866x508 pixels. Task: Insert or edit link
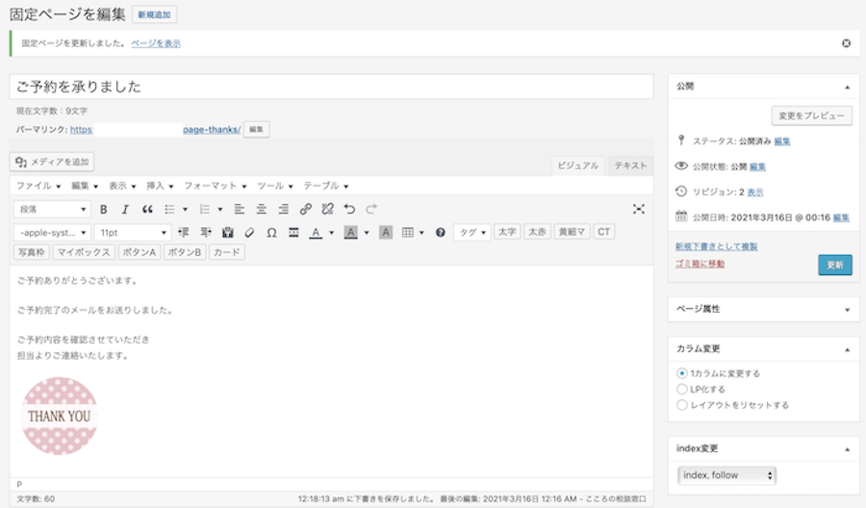click(x=305, y=210)
